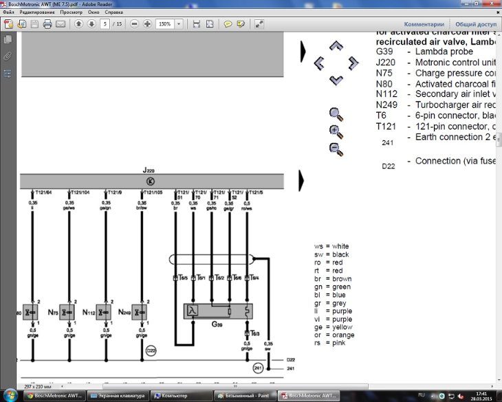502x402 pixels.
Task: Open Экранная клавиатура taskbar item
Action: point(118,396)
